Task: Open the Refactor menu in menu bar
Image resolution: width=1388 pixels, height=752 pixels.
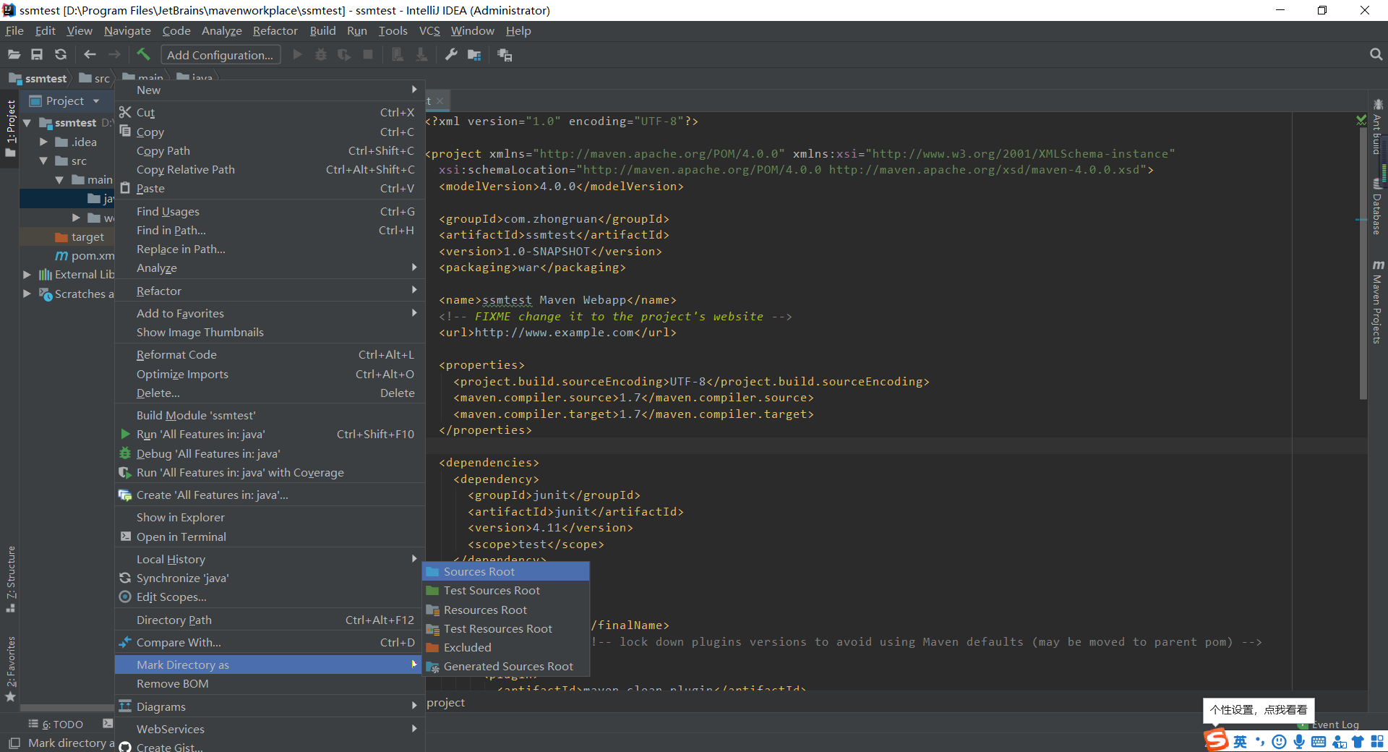Action: point(275,30)
